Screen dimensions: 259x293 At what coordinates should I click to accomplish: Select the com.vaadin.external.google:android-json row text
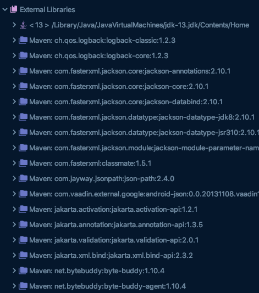pos(144,194)
